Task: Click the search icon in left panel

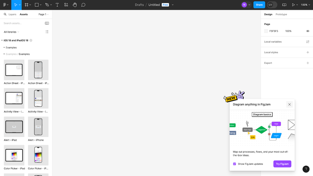Action: pos(5,14)
